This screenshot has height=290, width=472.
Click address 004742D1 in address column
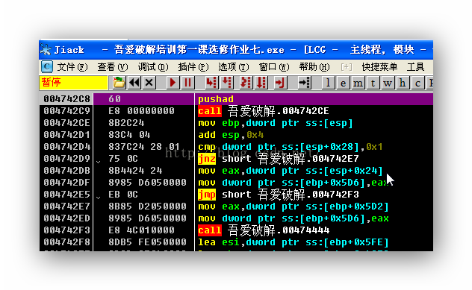pos(66,135)
